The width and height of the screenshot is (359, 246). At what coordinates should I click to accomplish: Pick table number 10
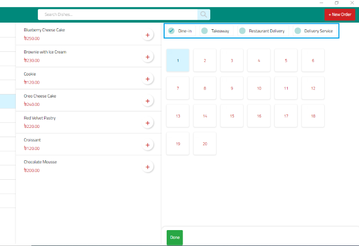[259, 88]
